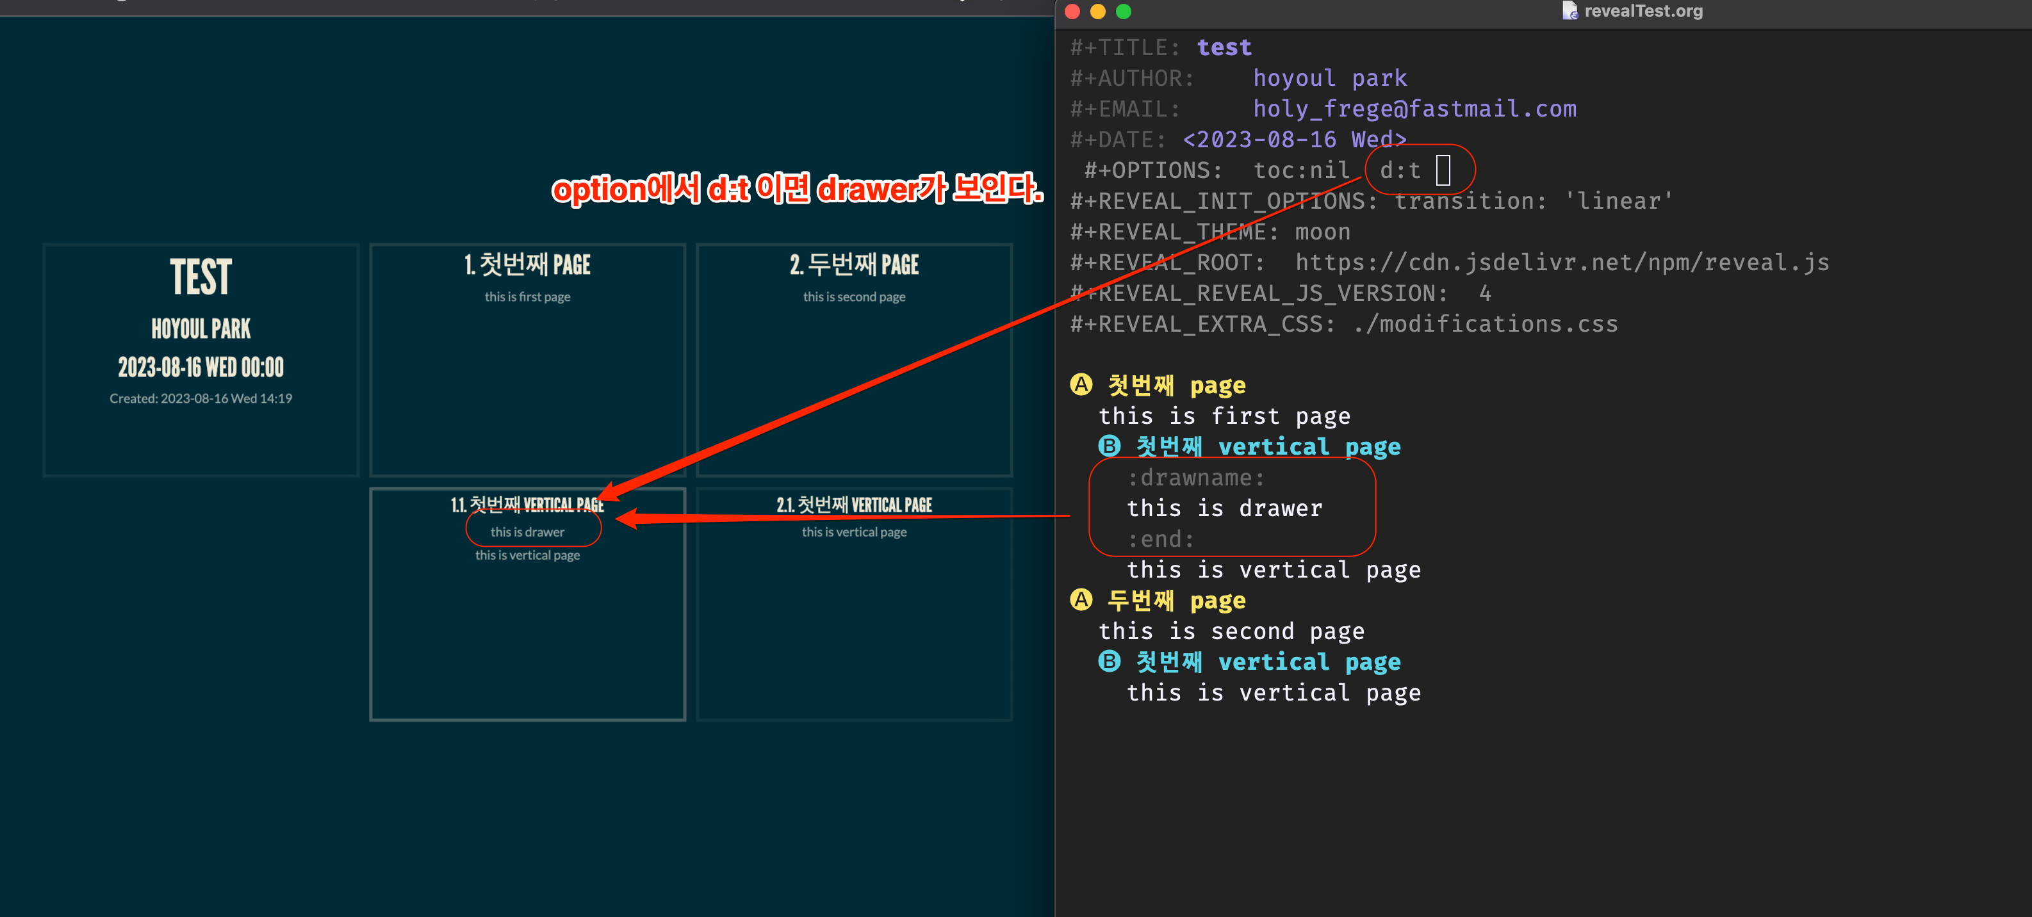This screenshot has height=917, width=2032.
Task: Click the cdn.jsdelivr.net reveal.js URL
Action: point(1561,263)
